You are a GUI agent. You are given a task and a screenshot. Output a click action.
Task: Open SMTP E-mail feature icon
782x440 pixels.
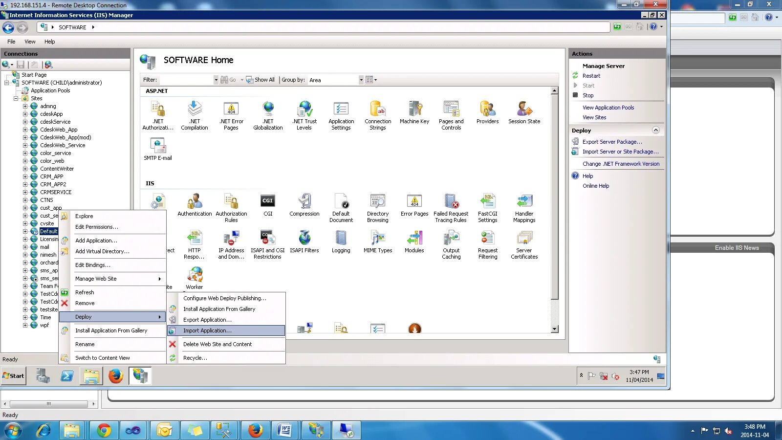158,149
